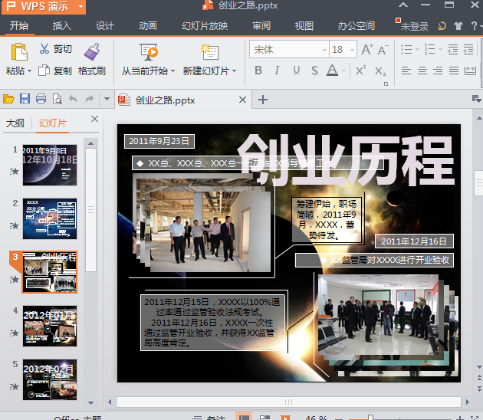The image size is (483, 420).
Task: Increase font size with A+ icon
Action: pyautogui.click(x=367, y=50)
